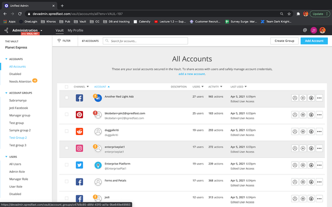Viewport: 332px width, 207px height.
Task: Open the Calendly bookmark
Action: pyautogui.click(x=142, y=22)
